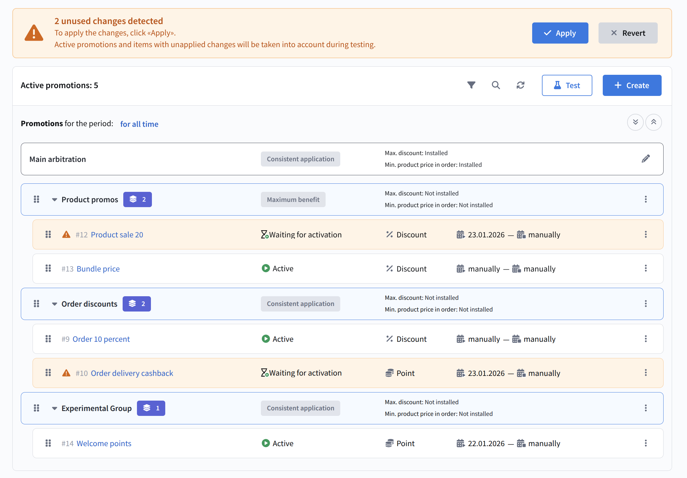
Task: Collapse the Experimental Group section
Action: 54,408
